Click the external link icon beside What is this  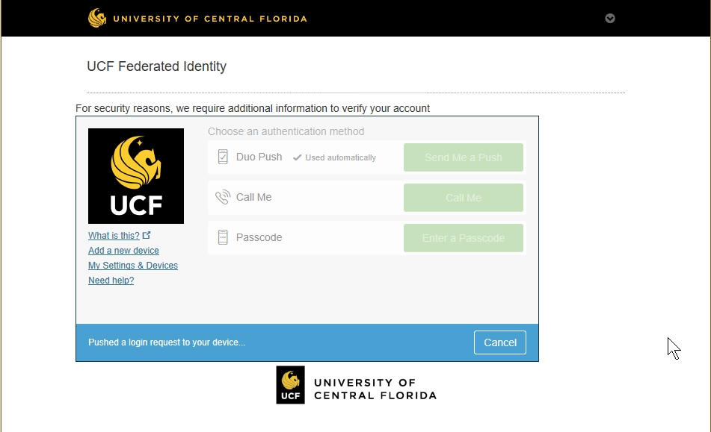click(147, 235)
